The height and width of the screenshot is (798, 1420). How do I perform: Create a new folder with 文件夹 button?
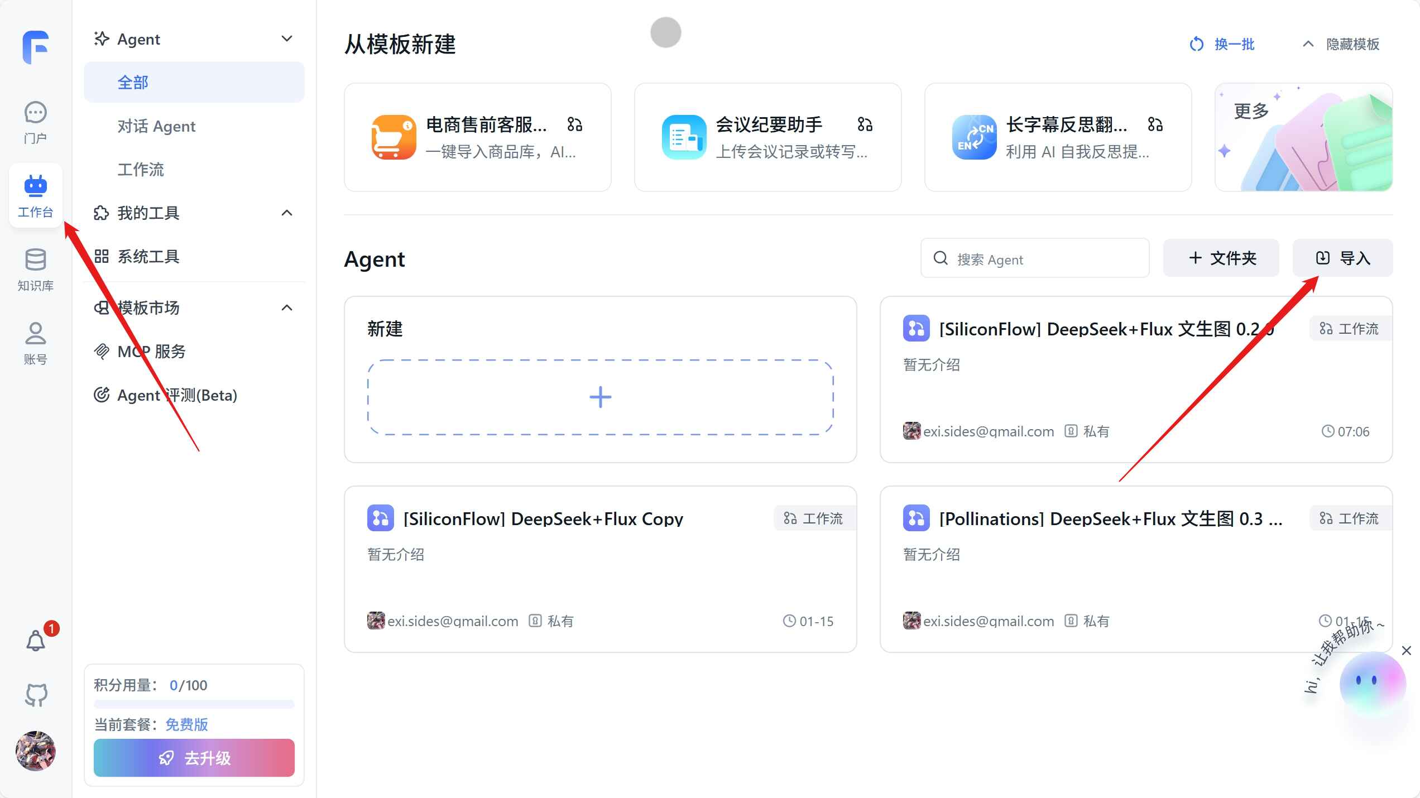coord(1221,258)
